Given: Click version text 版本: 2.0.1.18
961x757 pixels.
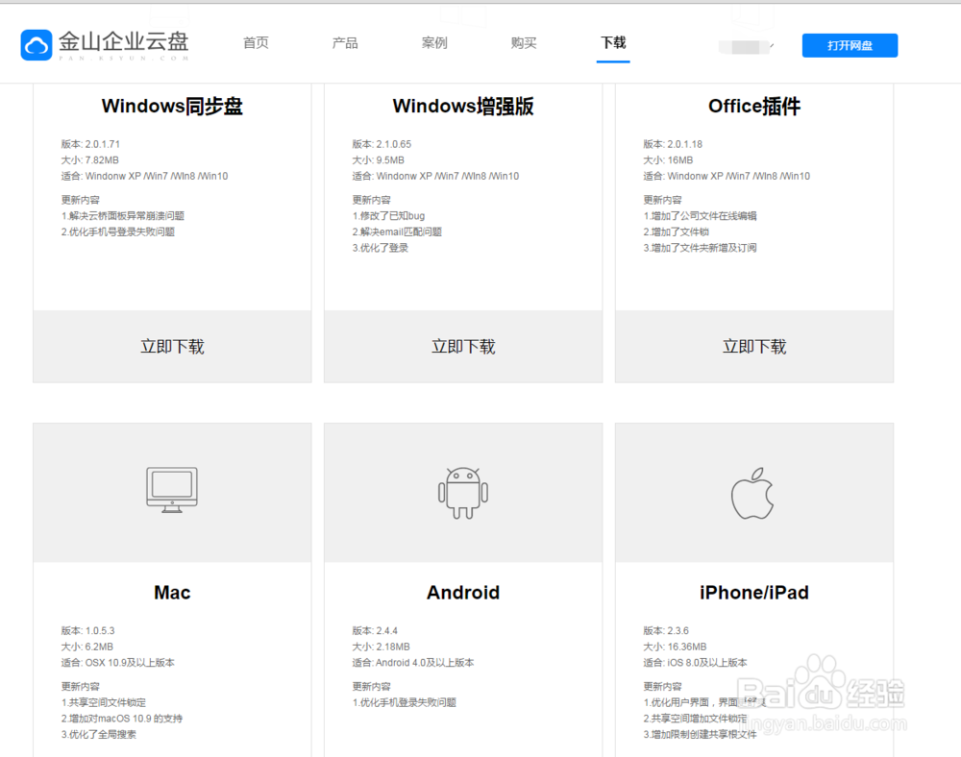Looking at the screenshot, I should tap(673, 144).
